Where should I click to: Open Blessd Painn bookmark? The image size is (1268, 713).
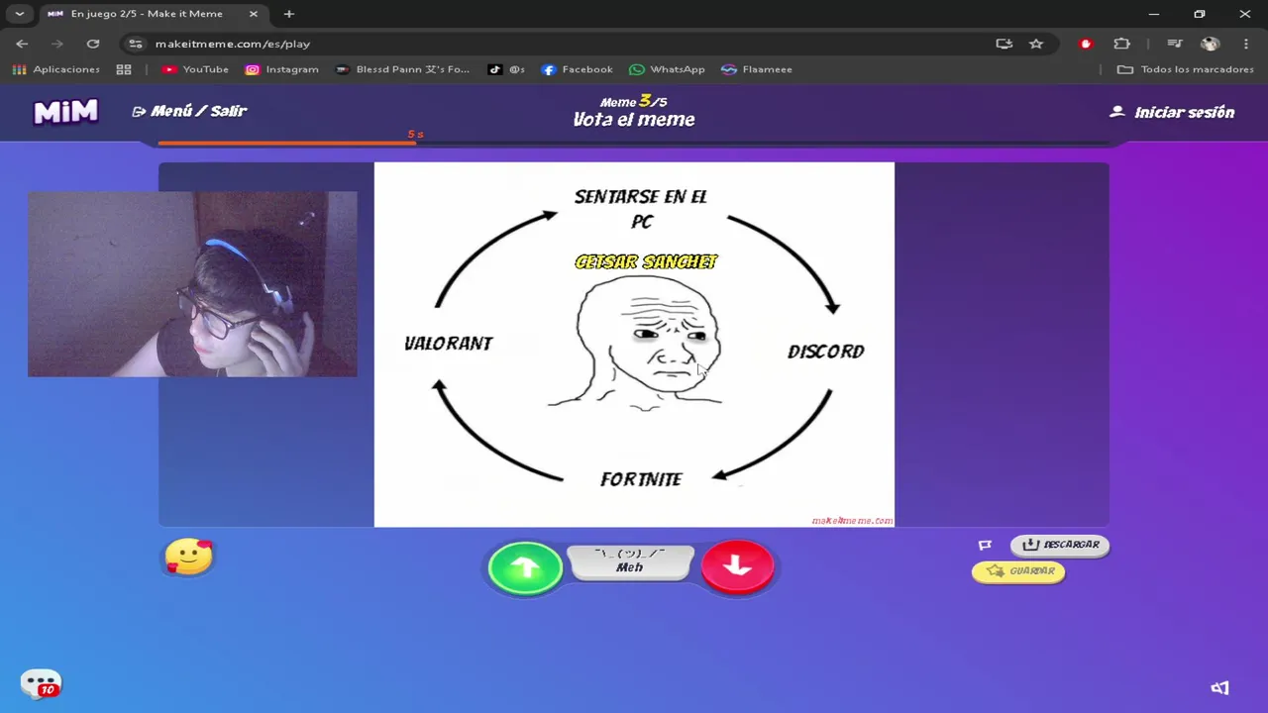click(x=403, y=69)
